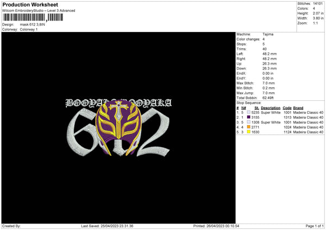The width and height of the screenshot is (326, 230).
Task: Click the 'Stop Sequence:' heading
Action: pyautogui.click(x=249, y=103)
